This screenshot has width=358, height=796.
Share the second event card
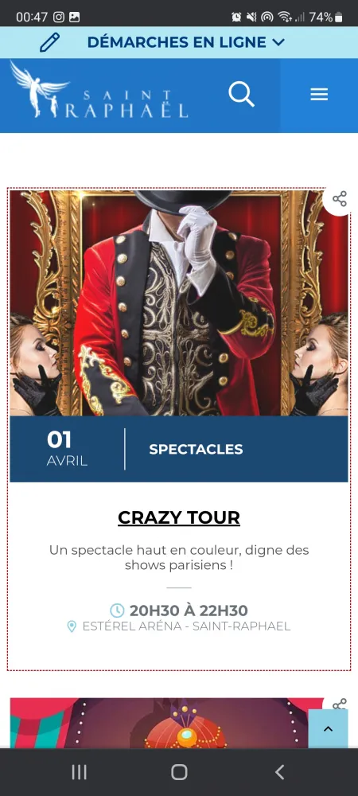click(x=339, y=704)
